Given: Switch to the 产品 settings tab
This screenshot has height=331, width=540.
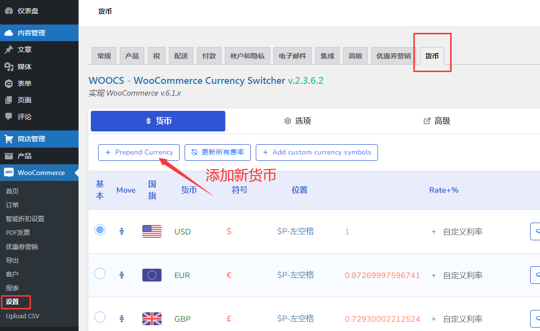Looking at the screenshot, I should click(132, 56).
